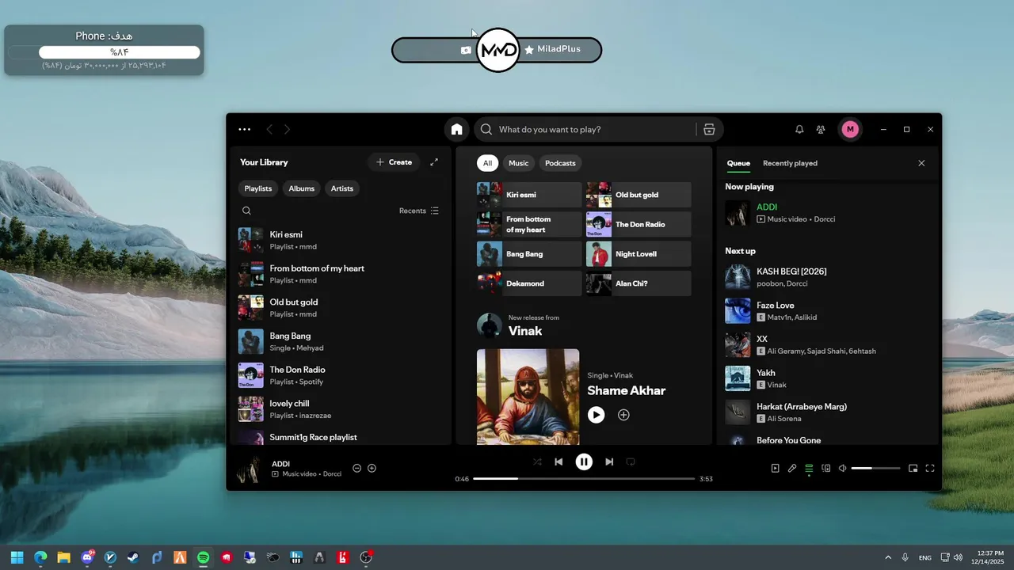The image size is (1014, 570).
Task: Select the Podcasts filter chip
Action: 560,163
